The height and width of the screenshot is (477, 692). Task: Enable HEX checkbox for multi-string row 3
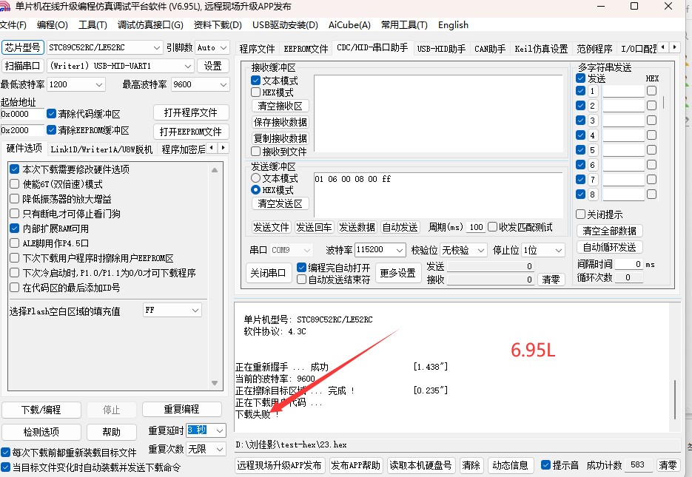651,120
